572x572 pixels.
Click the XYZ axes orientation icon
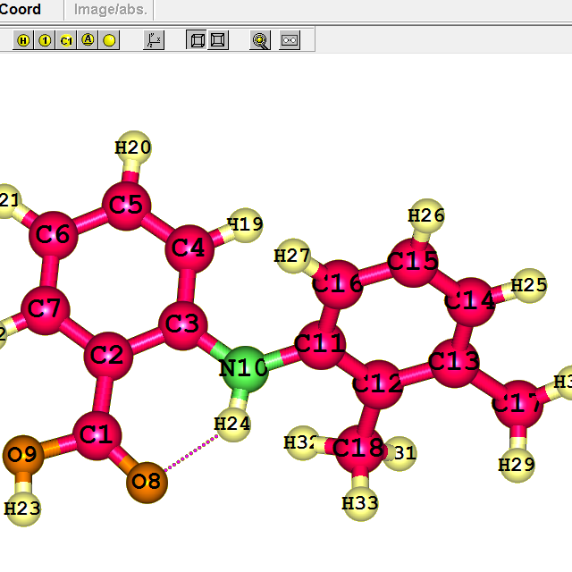coord(154,40)
